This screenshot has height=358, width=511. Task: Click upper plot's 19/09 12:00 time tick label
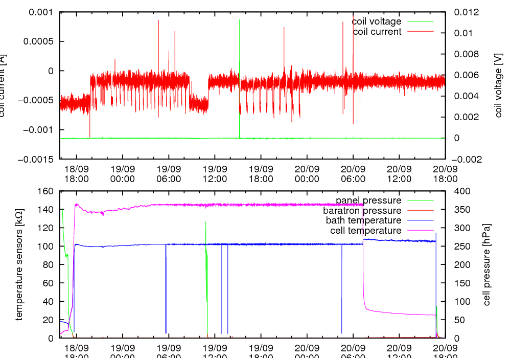(215, 174)
